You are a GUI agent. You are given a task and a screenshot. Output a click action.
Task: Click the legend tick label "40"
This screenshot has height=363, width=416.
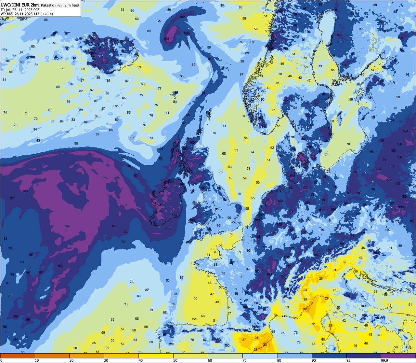[x=141, y=360]
